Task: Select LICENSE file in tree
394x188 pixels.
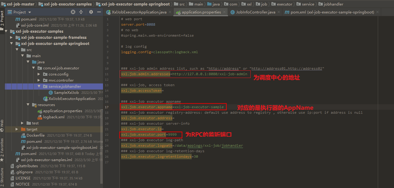Action: point(23,178)
